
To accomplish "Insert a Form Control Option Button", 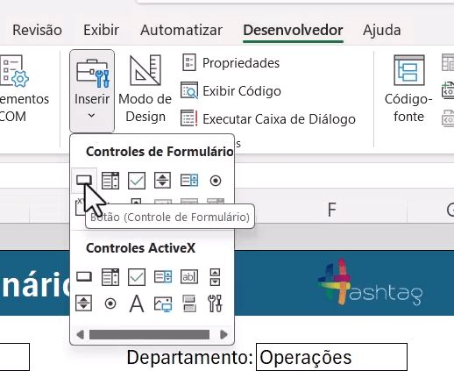I will (x=216, y=181).
